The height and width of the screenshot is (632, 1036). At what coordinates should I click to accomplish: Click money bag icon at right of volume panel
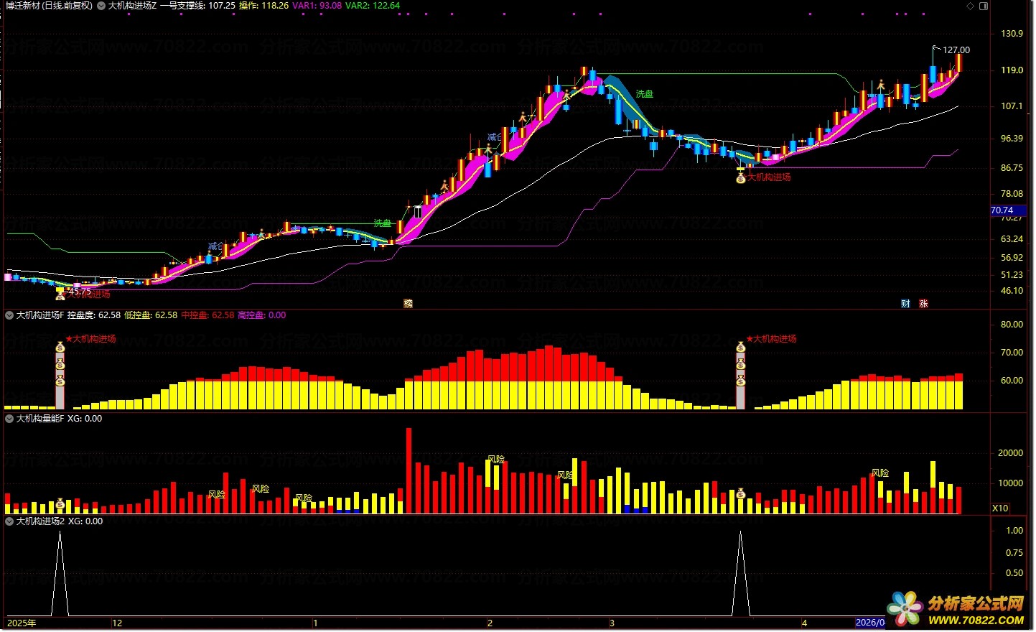coord(741,493)
